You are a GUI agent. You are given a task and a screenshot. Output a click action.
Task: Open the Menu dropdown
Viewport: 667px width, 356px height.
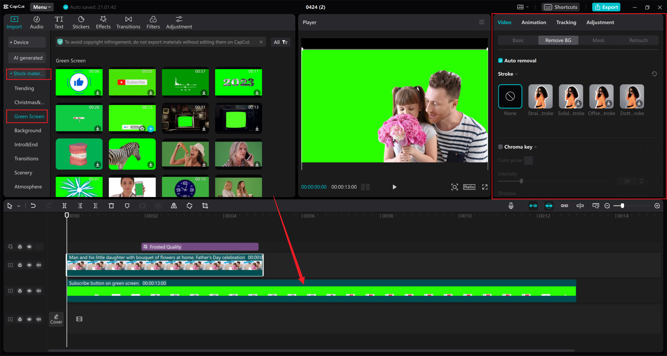tap(42, 7)
